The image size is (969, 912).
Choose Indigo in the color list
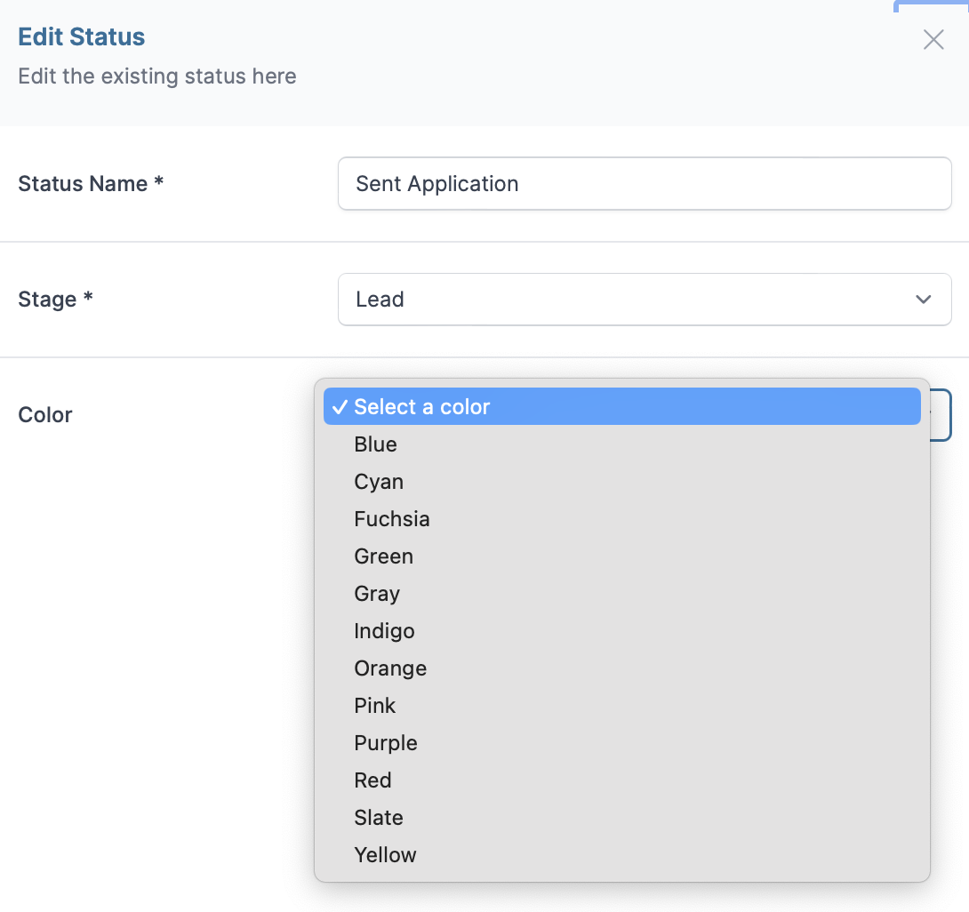[384, 631]
